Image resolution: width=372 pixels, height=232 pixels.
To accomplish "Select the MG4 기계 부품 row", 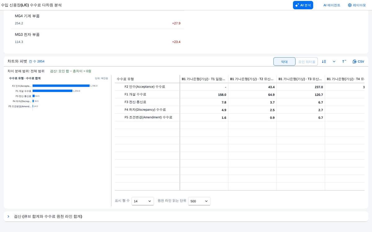I will pyautogui.click(x=98, y=19).
